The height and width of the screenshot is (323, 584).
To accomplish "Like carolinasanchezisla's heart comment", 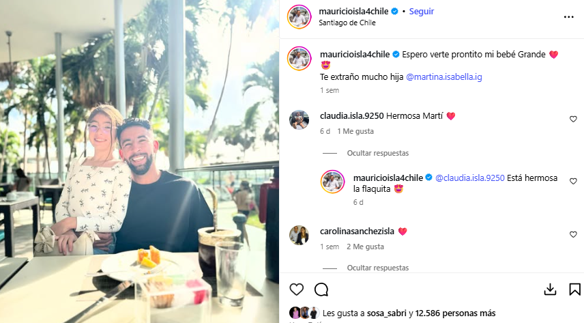I will [573, 234].
